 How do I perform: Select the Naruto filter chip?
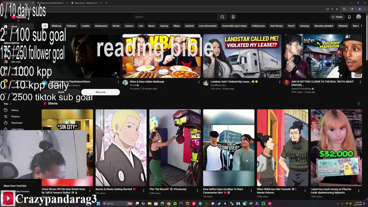click(x=116, y=26)
